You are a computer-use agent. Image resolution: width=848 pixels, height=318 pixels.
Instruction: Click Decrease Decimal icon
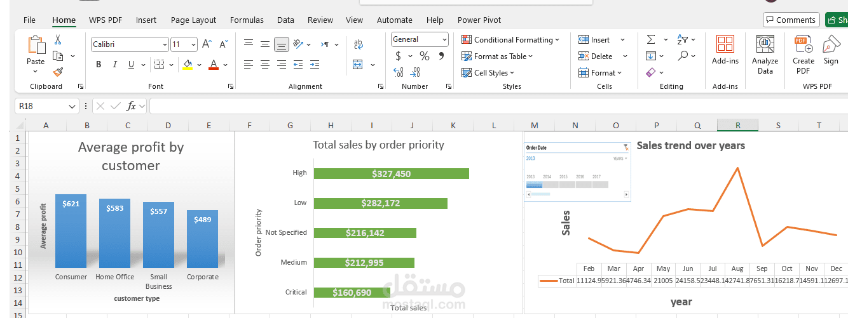[415, 72]
